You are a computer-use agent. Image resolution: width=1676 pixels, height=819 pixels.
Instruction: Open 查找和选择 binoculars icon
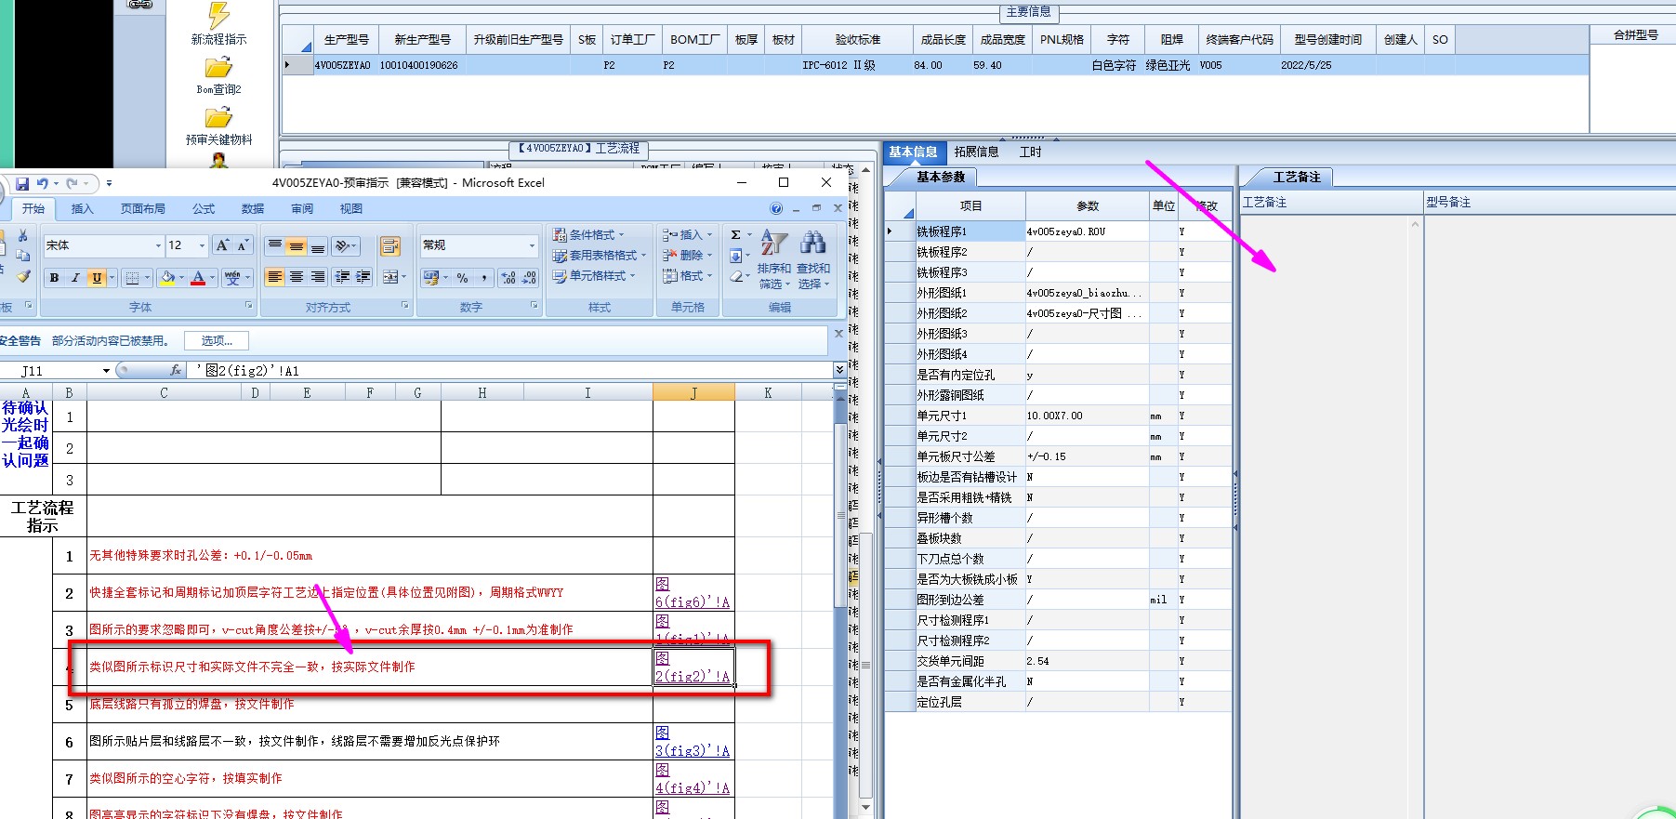[813, 259]
